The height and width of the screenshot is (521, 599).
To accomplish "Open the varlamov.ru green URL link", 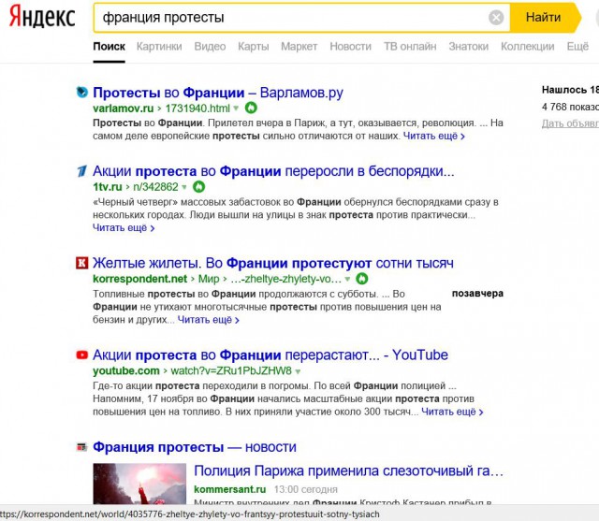I will pos(123,109).
